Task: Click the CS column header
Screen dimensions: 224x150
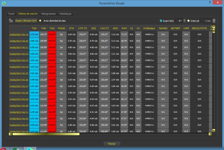Action: [x=132, y=28]
